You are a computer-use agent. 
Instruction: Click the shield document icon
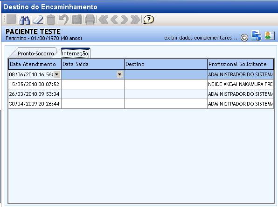pos(256,35)
